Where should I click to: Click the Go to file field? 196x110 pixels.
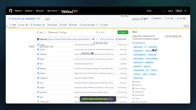(x=106, y=32)
